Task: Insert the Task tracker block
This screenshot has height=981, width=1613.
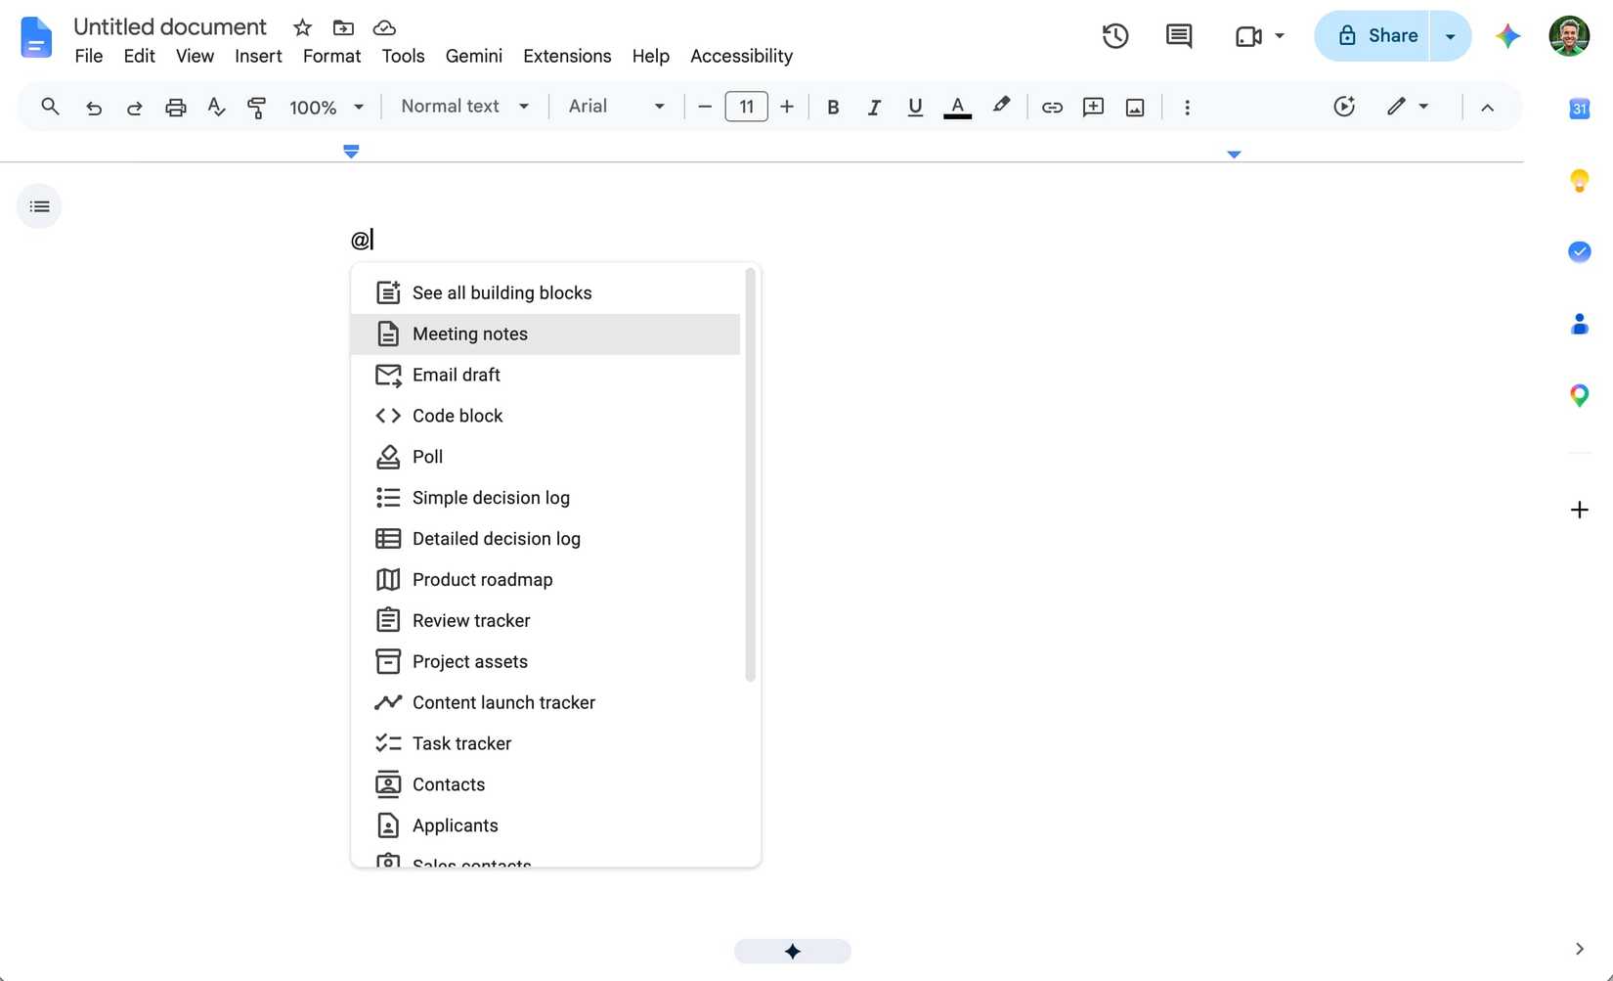Action: [545, 743]
